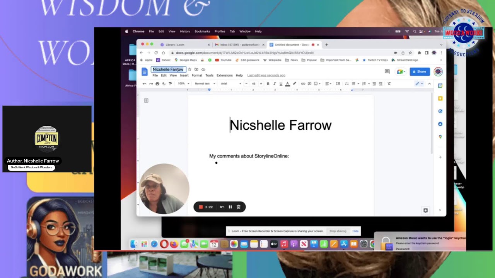
Task: Open Google Keep side panel
Action: click(440, 98)
